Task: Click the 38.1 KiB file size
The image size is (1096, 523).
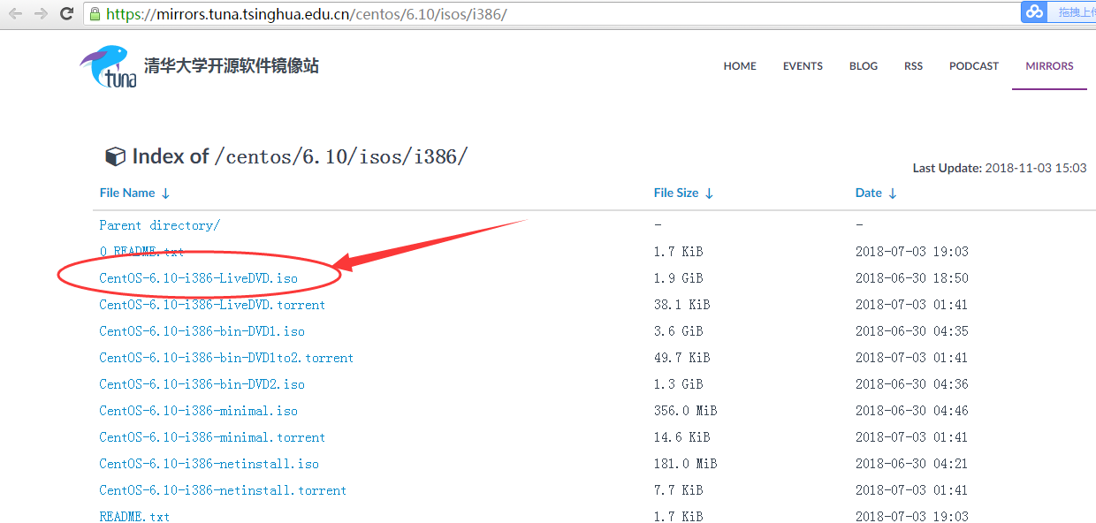Action: click(681, 305)
